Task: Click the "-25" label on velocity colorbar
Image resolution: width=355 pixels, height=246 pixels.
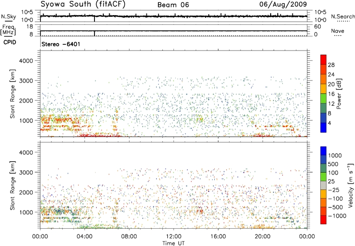Action: pos(334,190)
